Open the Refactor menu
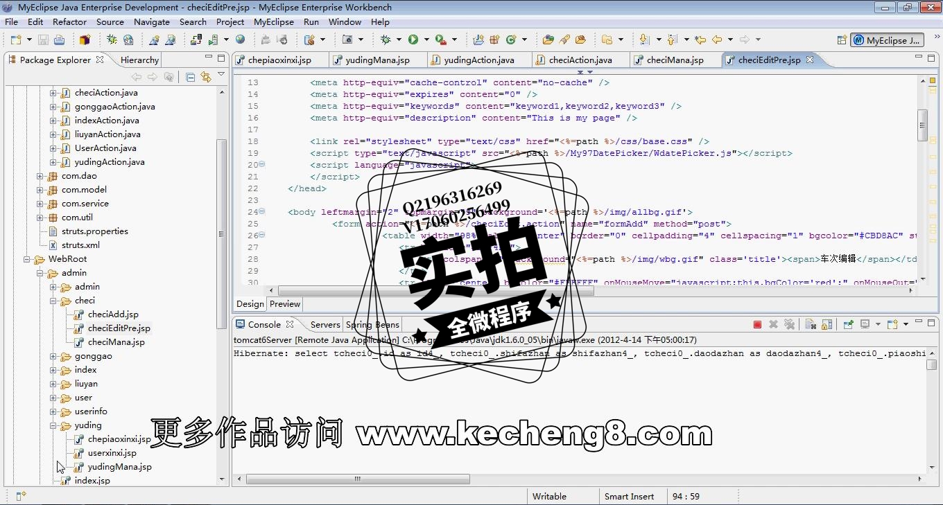Viewport: 943px width, 505px height. 70,21
